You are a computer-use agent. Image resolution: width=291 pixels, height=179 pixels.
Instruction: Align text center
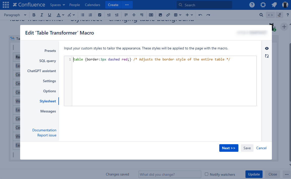[x=134, y=15]
